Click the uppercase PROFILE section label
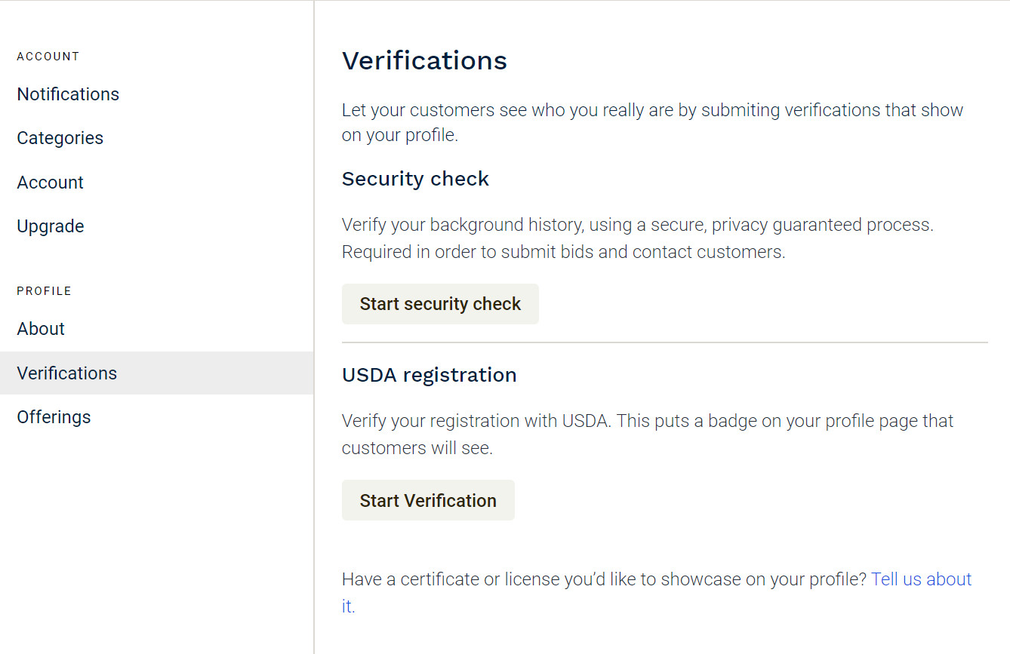Viewport: 1010px width, 654px height. tap(45, 291)
